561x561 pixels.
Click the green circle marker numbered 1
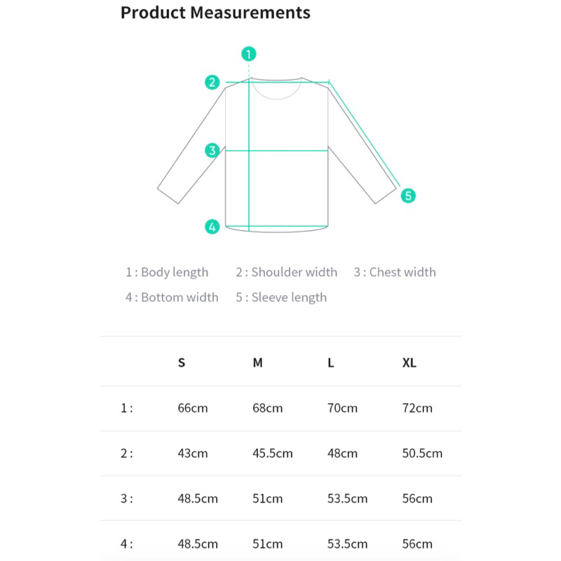click(249, 53)
